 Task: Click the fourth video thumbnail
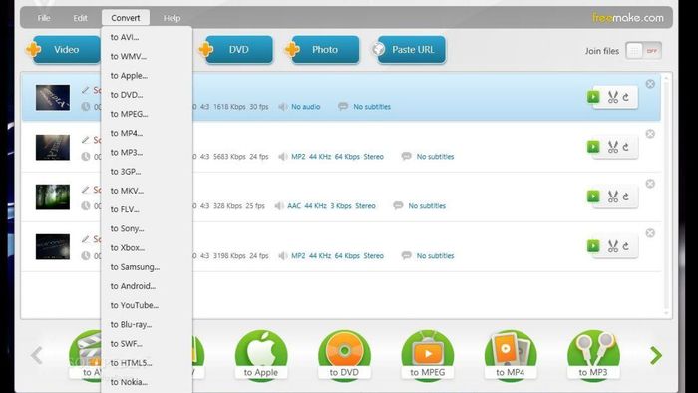[x=53, y=247]
